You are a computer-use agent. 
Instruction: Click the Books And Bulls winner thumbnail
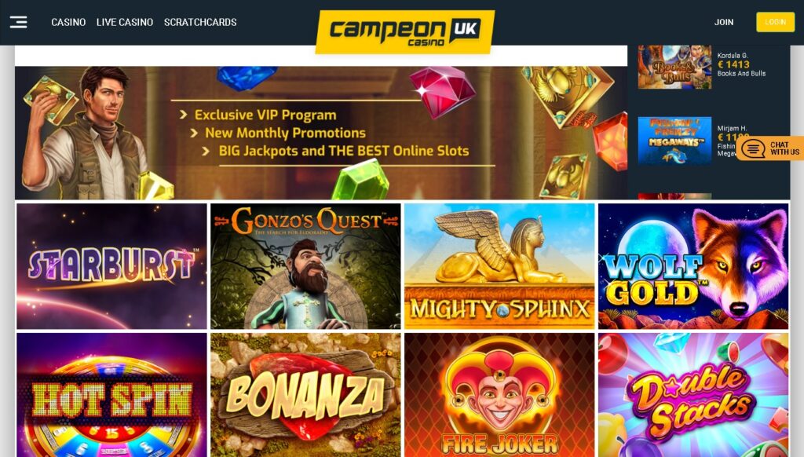(x=674, y=68)
